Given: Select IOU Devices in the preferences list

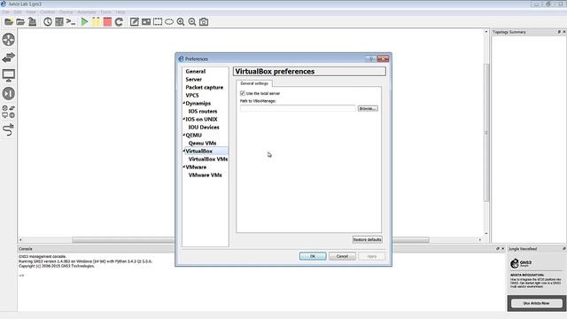Looking at the screenshot, I should pos(204,127).
